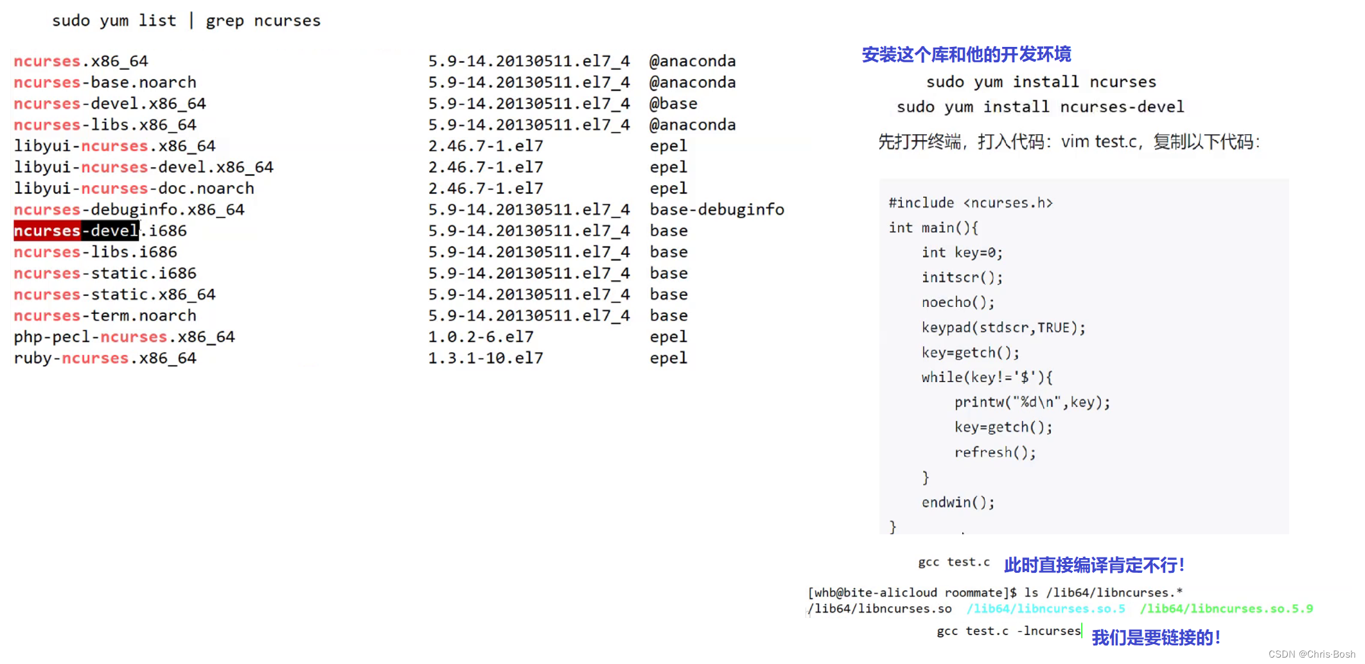Click the ncurses-base.noarch package name
1365x664 pixels.
coord(105,82)
